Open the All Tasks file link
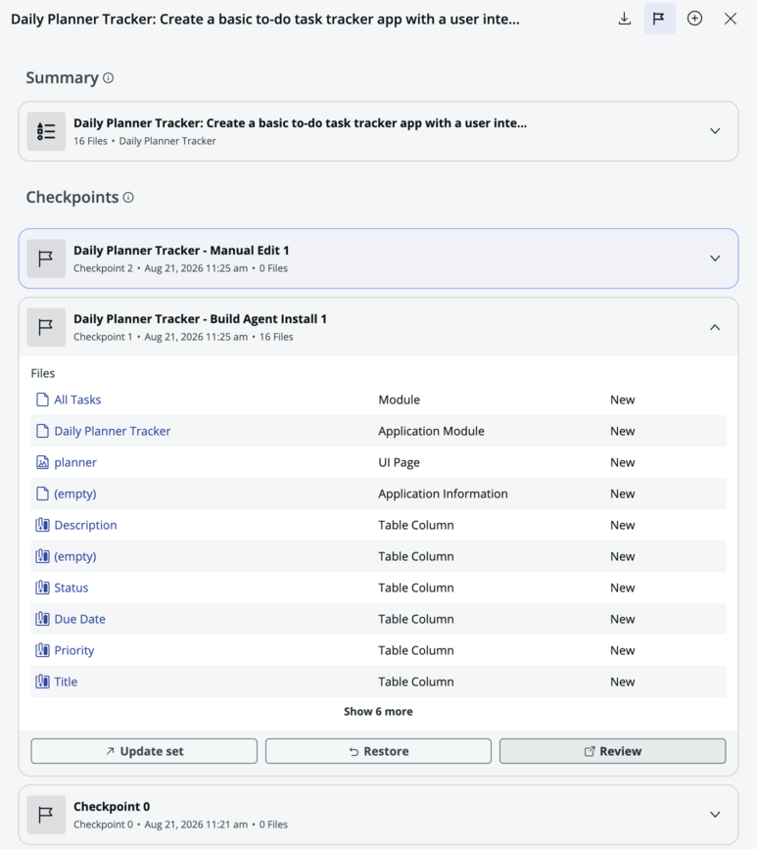The width and height of the screenshot is (757, 849). [77, 400]
